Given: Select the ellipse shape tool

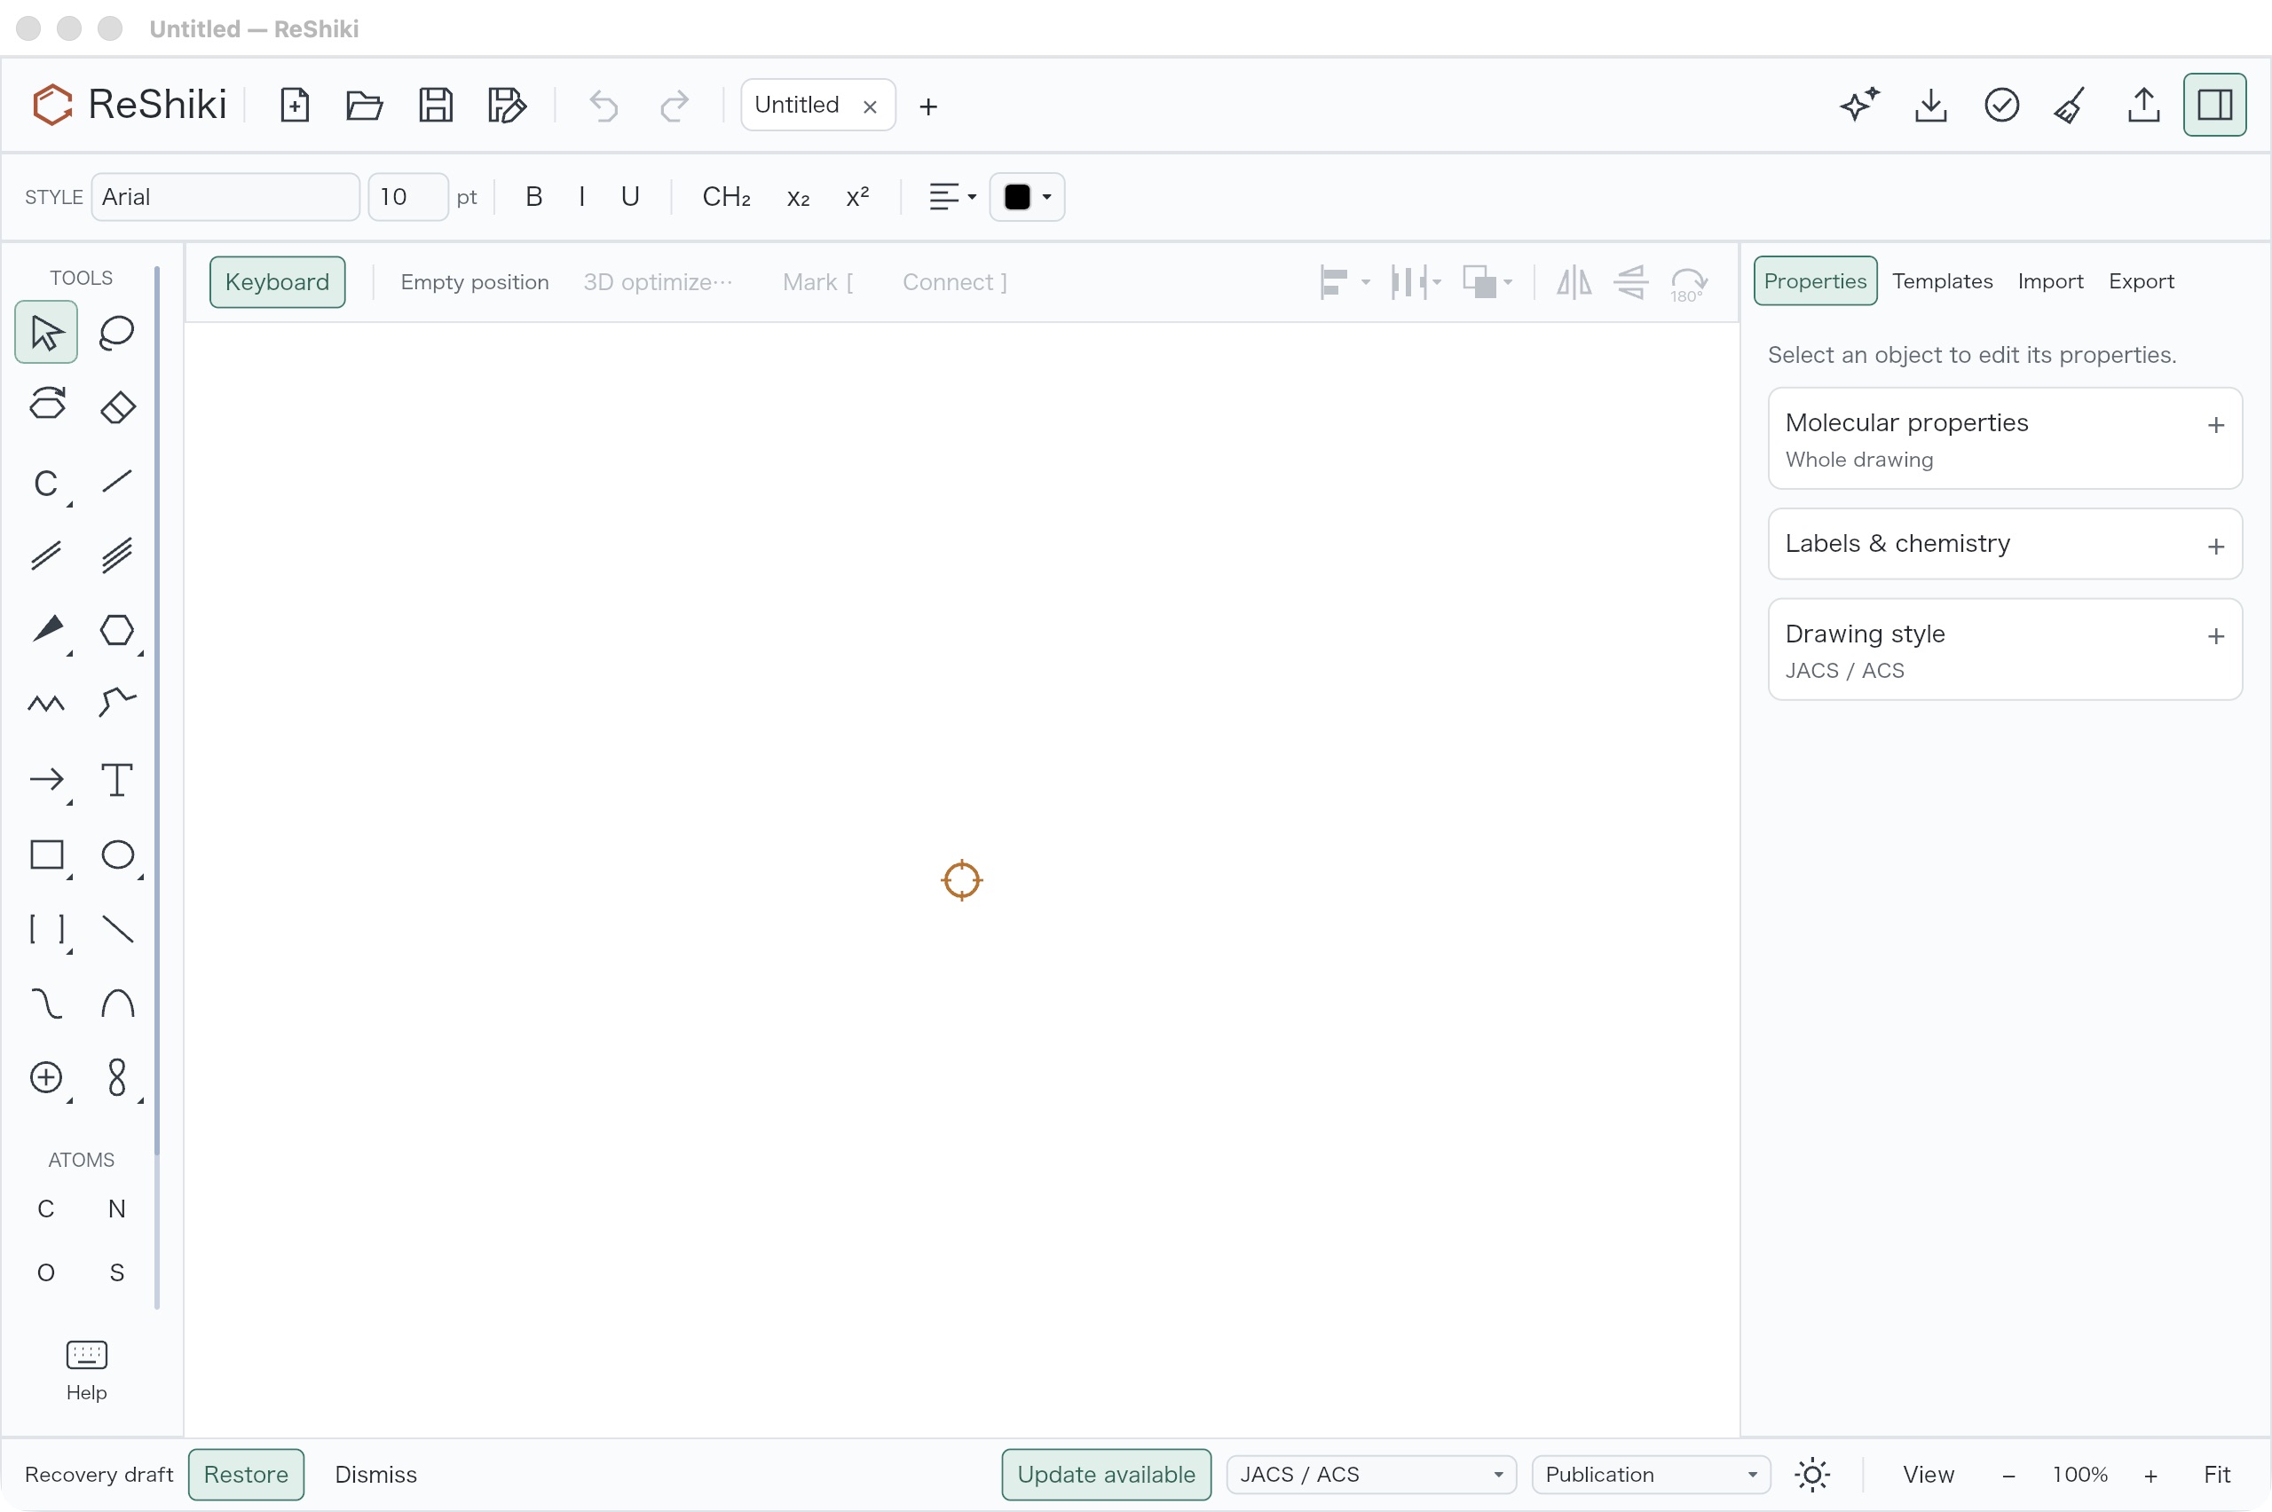Looking at the screenshot, I should click(116, 854).
